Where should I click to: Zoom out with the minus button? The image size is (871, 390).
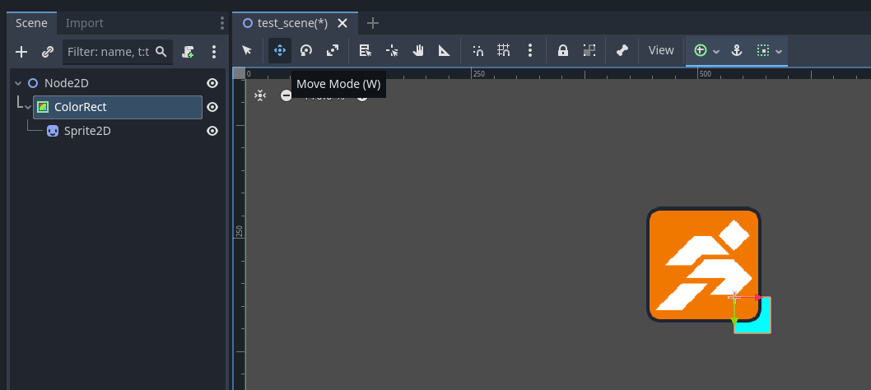pos(286,95)
